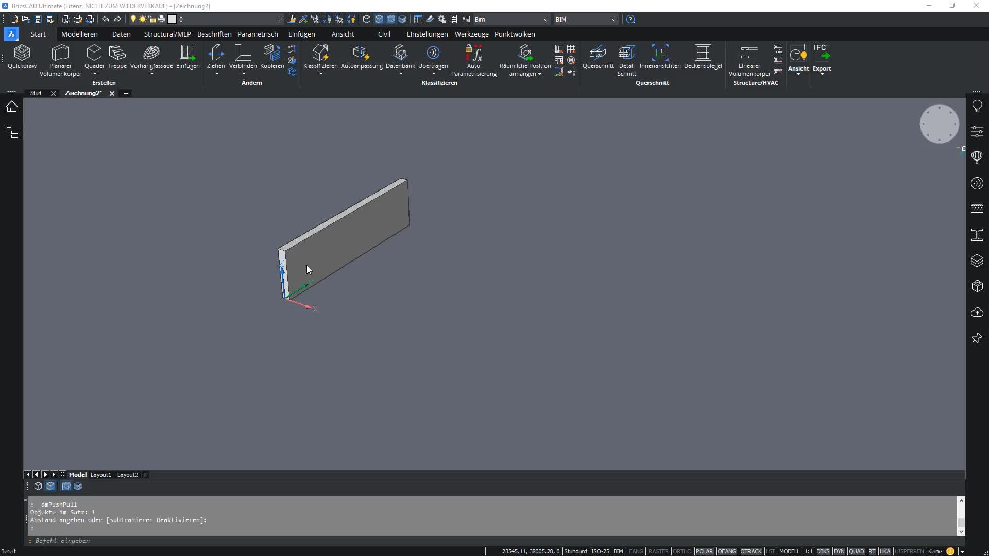Toggle FANG snap in status bar

click(x=636, y=551)
